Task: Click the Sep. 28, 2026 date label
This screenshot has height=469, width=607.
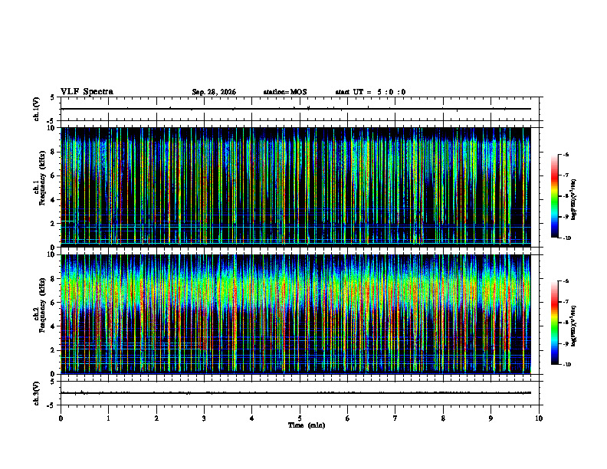Action: 214,92
